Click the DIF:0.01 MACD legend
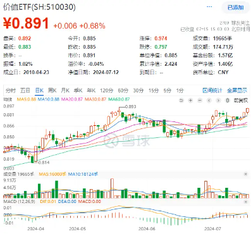The height and width of the screenshot is (234, 251). point(48,202)
